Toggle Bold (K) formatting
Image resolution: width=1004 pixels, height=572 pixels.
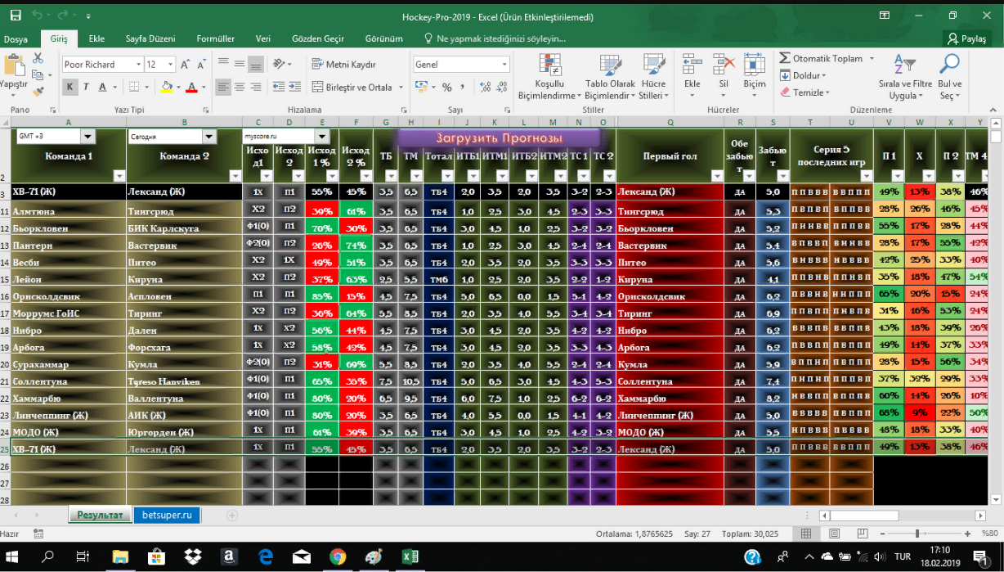(70, 87)
